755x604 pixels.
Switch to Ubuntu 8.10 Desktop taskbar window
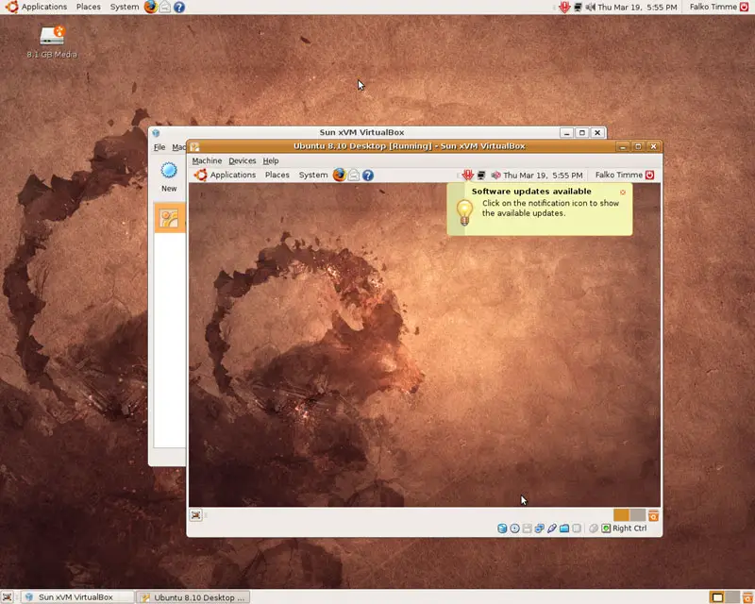193,597
